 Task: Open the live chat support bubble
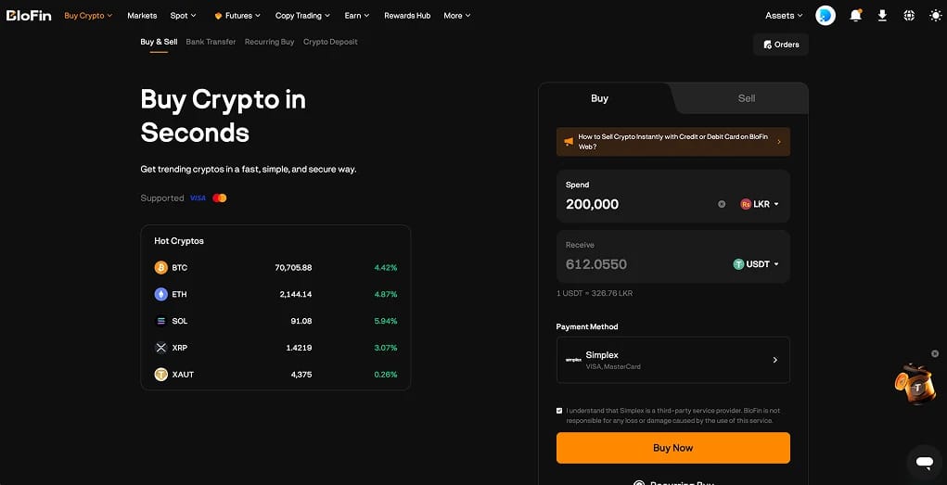tap(925, 463)
